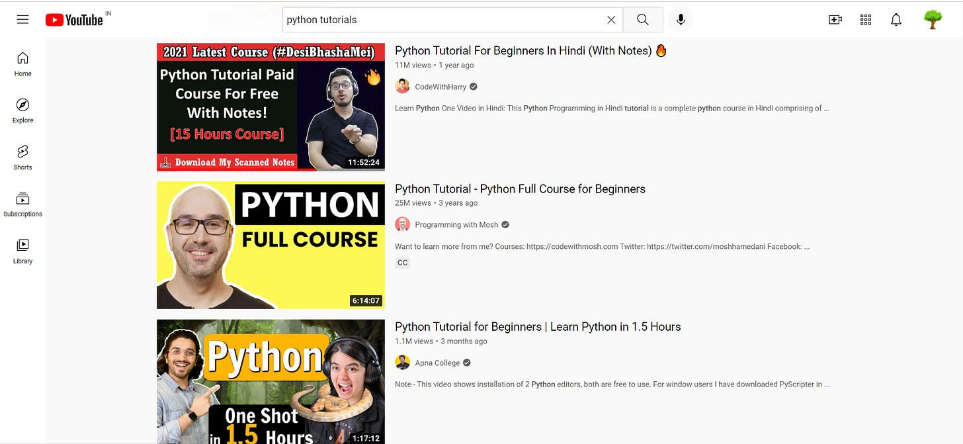This screenshot has height=444, width=963.
Task: Click the Apna College channel avatar
Action: (402, 363)
